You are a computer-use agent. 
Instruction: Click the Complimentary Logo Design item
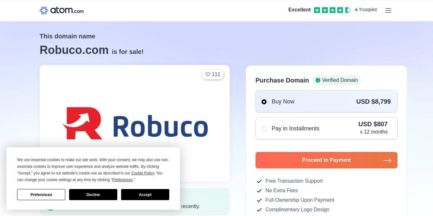click(x=297, y=210)
